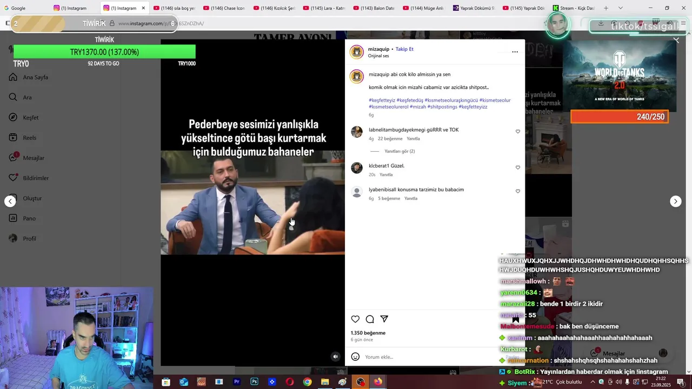Click the video to pause playback
This screenshot has width=692, height=389.
pyautogui.click(x=252, y=203)
